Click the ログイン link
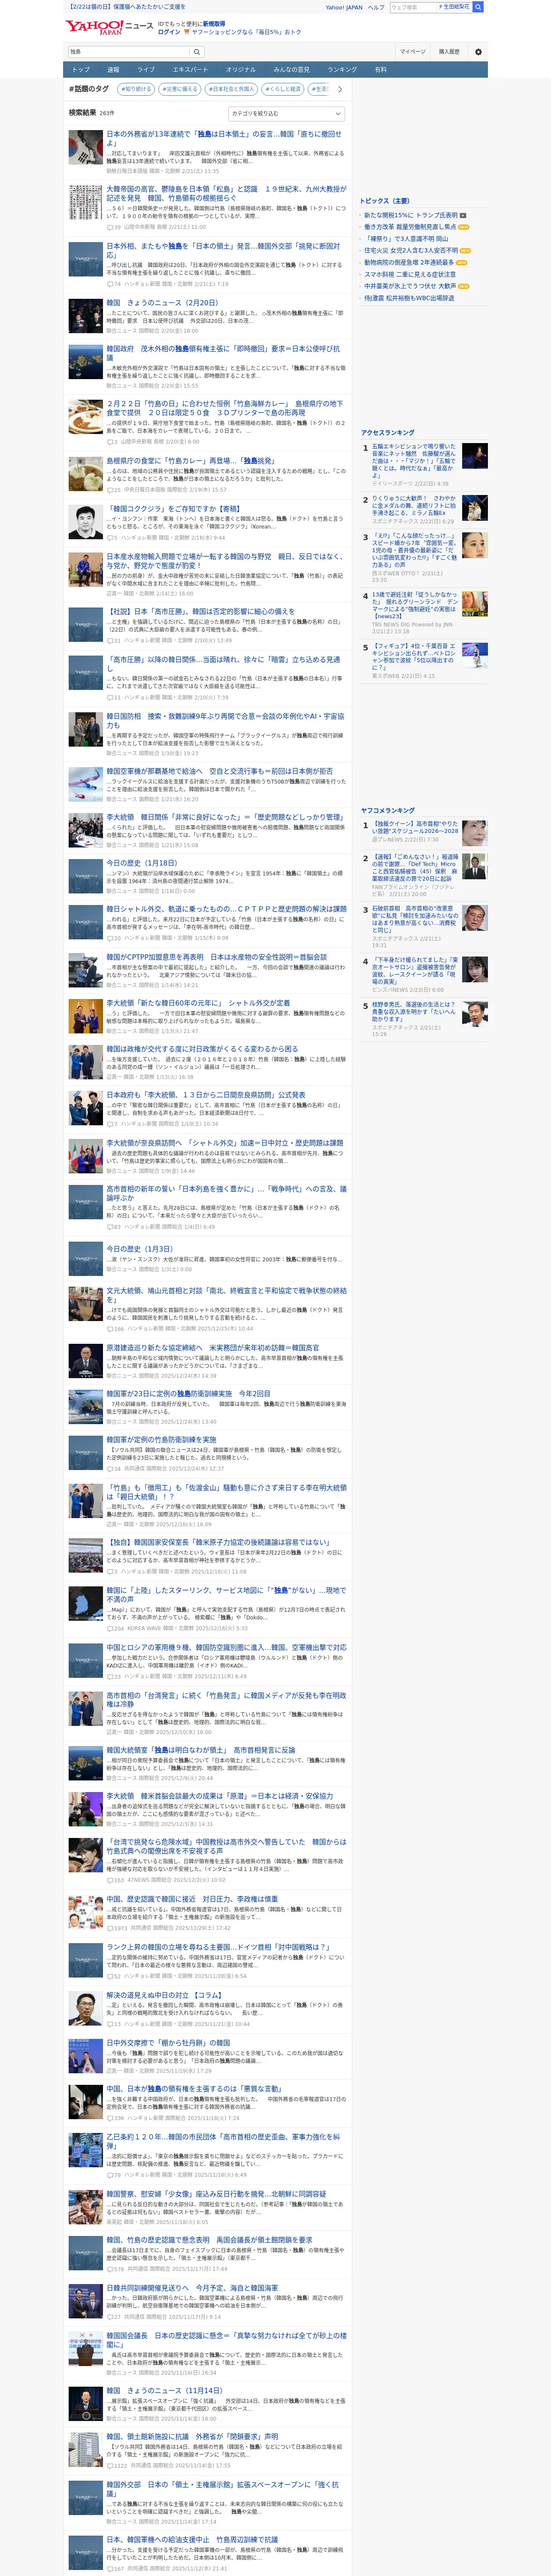 169,32
